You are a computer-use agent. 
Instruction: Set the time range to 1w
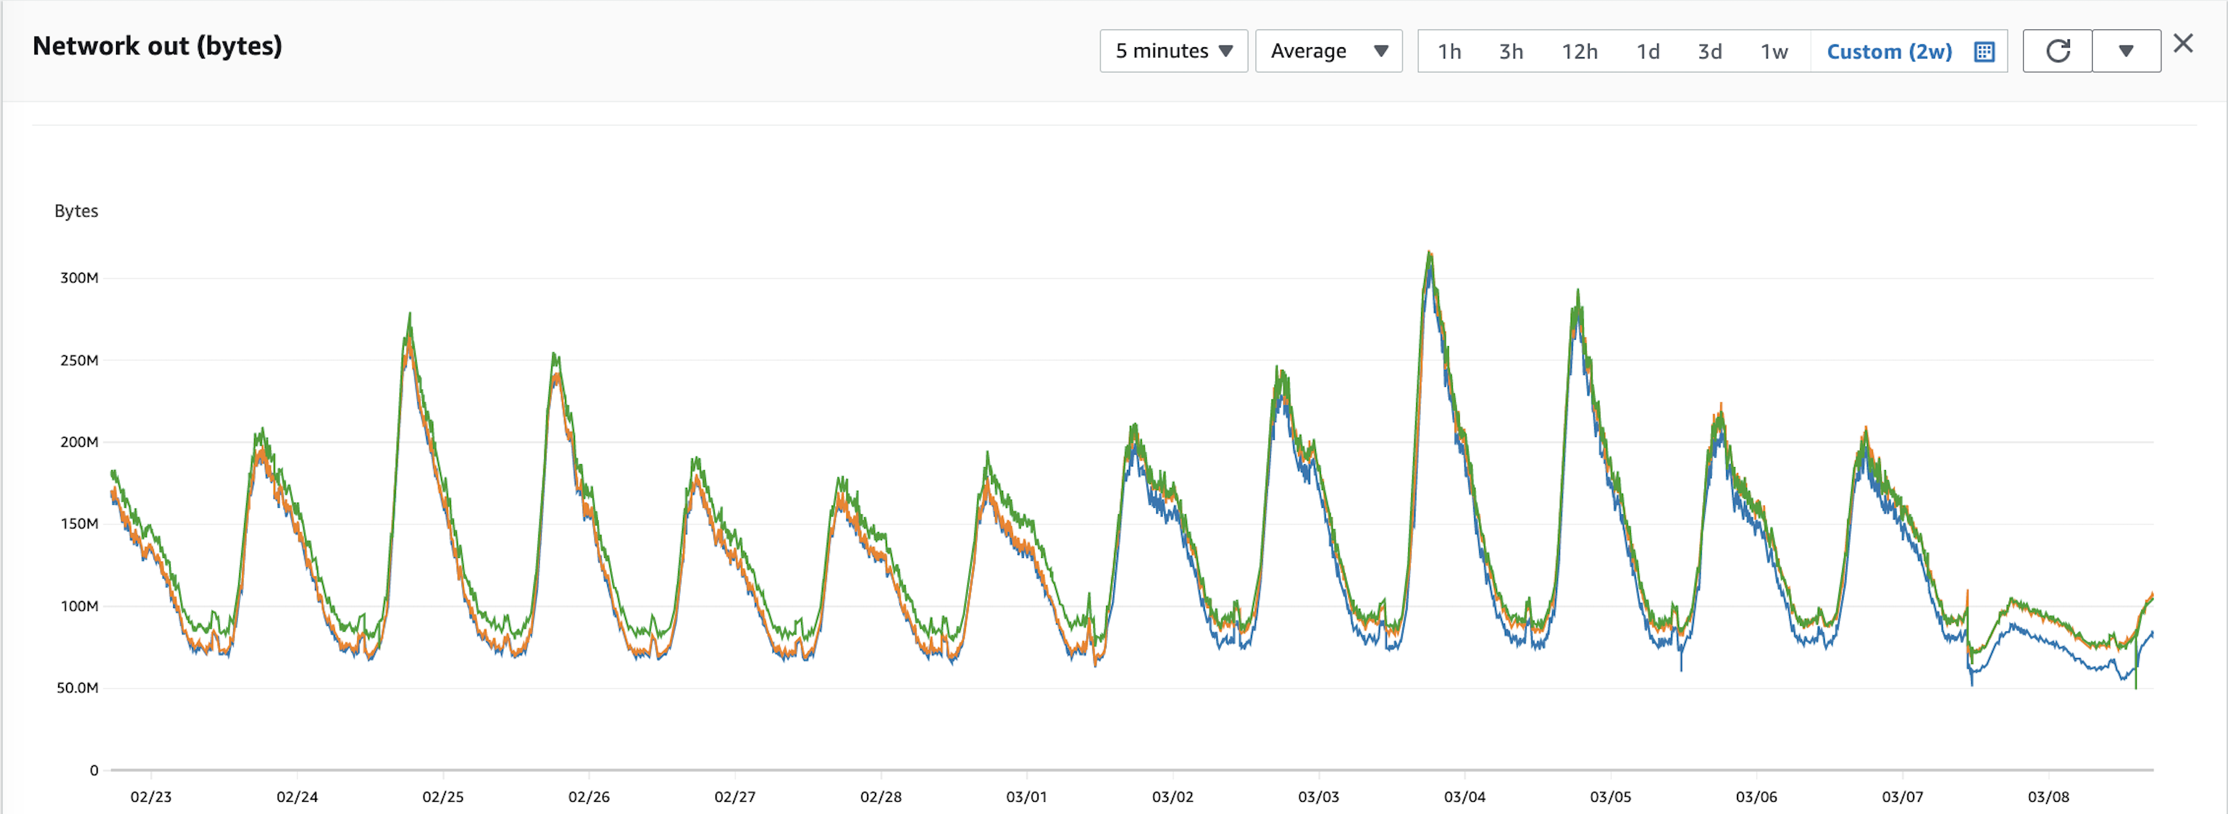click(x=1774, y=52)
